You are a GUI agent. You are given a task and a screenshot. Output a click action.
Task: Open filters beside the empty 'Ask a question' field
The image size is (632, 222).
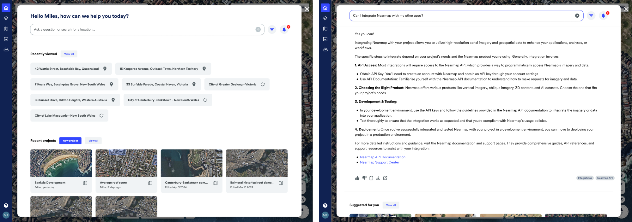[x=272, y=30]
